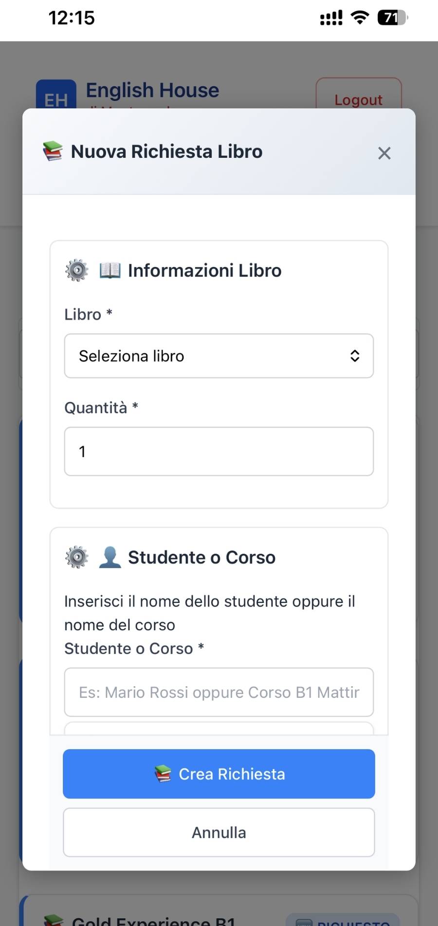This screenshot has width=438, height=926.
Task: Tap the EH logo badge
Action: pos(56,95)
